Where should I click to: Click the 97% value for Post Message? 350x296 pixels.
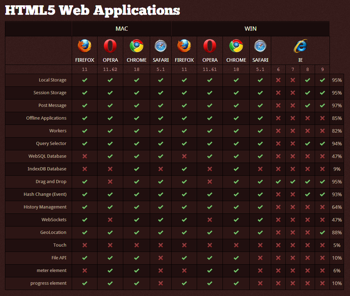337,105
